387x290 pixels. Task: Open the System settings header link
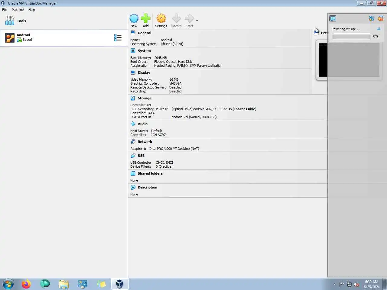pos(144,51)
